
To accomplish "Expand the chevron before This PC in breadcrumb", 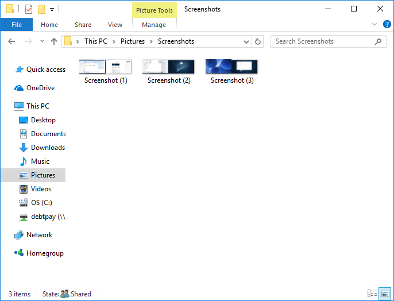I will tap(78, 41).
